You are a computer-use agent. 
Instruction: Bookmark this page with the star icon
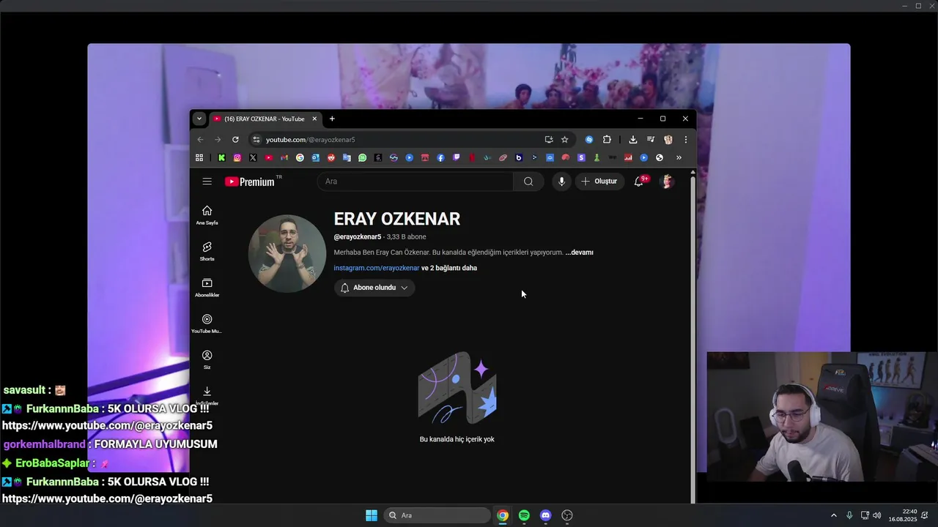click(564, 140)
